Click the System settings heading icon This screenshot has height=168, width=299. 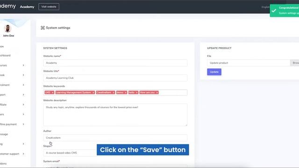tap(43, 28)
